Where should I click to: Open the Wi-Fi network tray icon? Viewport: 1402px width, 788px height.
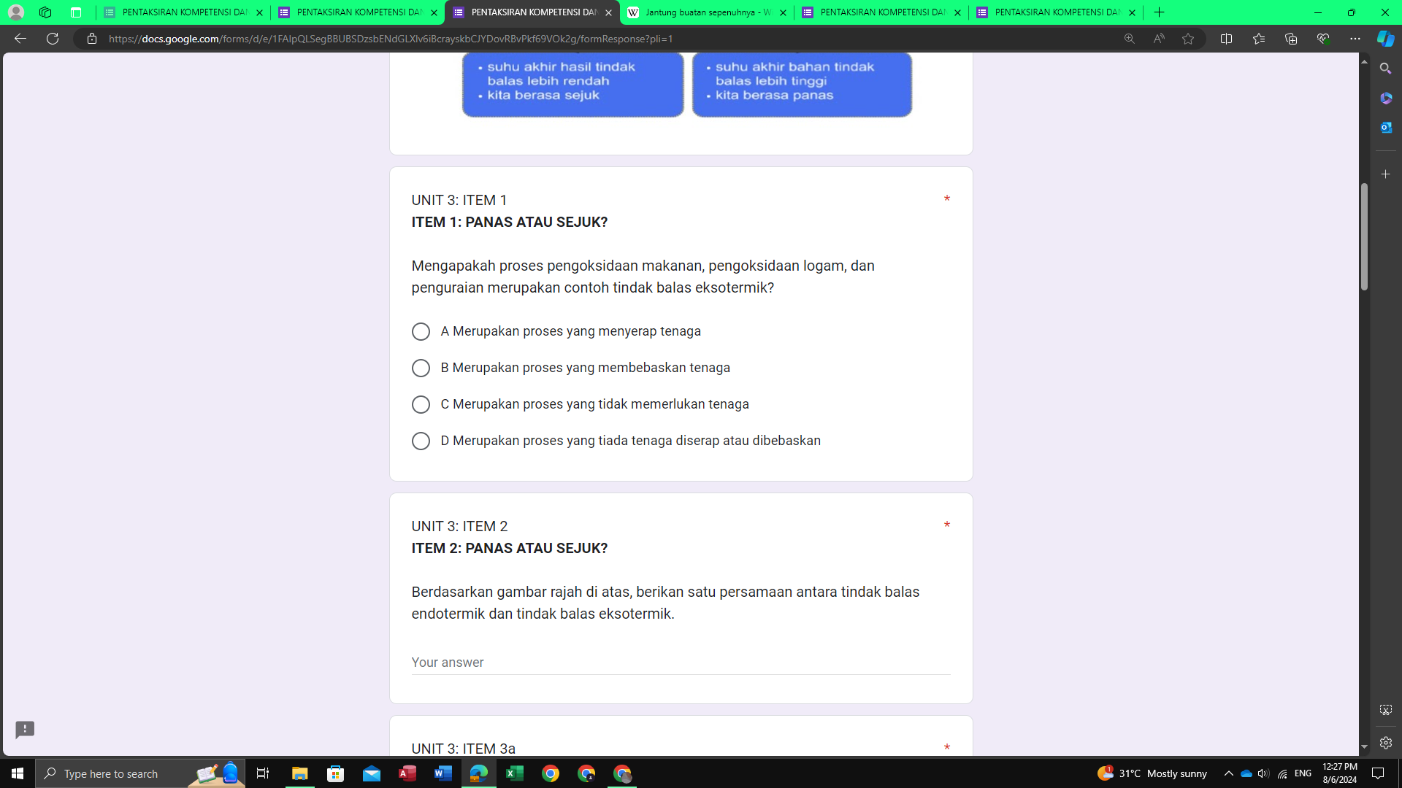tap(1282, 773)
